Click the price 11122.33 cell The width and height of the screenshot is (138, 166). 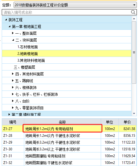pos(127,142)
